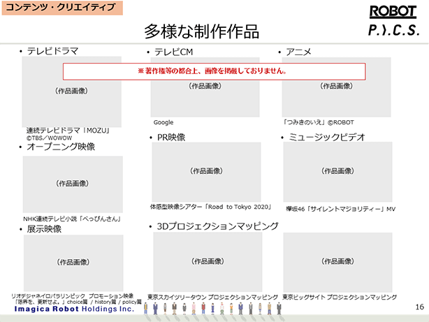Viewport: 429px width, 322px height.
Task: Select the 展示映像 heading
Action: (44, 229)
